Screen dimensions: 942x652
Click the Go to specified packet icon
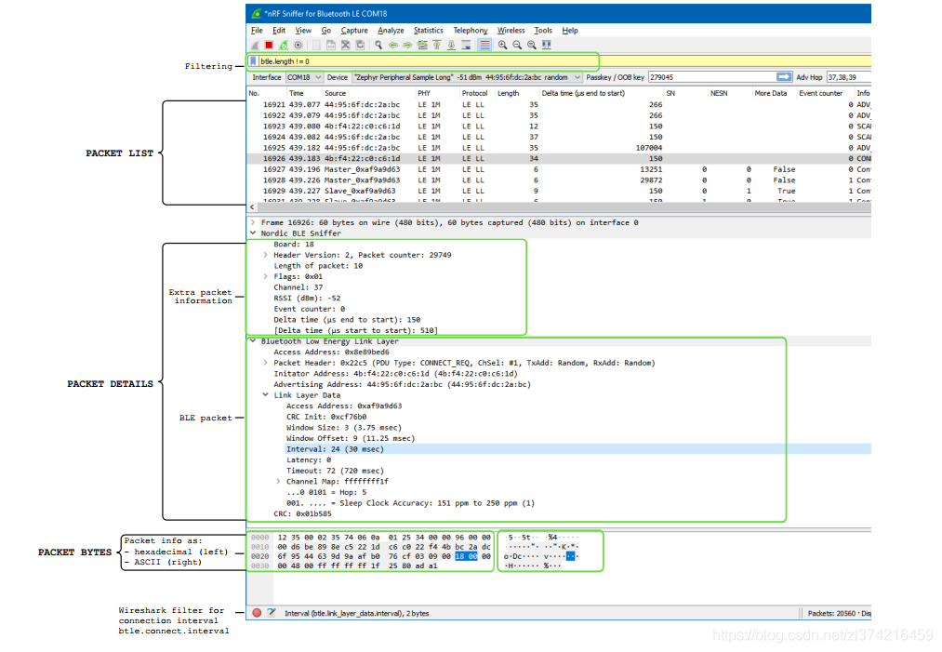pyautogui.click(x=422, y=45)
